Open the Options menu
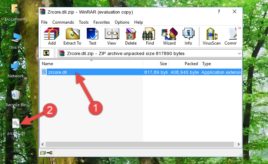The width and height of the screenshot is (268, 164). point(122,22)
